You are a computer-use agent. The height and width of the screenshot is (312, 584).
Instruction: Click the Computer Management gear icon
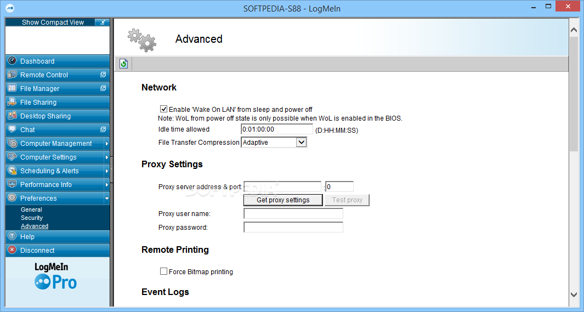12,143
